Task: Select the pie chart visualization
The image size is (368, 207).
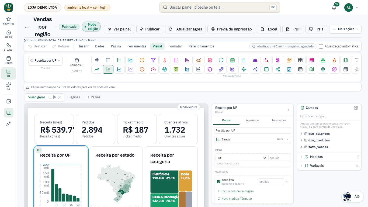Action: coord(142,60)
